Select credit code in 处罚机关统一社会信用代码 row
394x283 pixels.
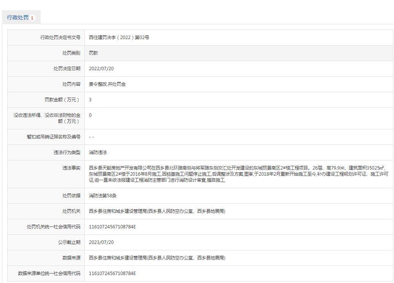point(112,226)
